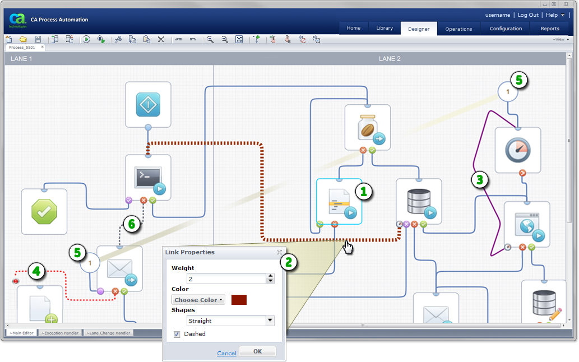Click the Cancel link in Link Properties
579x362 pixels.
click(226, 353)
